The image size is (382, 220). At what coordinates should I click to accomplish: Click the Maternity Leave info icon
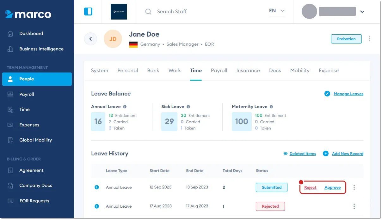[x=271, y=107]
